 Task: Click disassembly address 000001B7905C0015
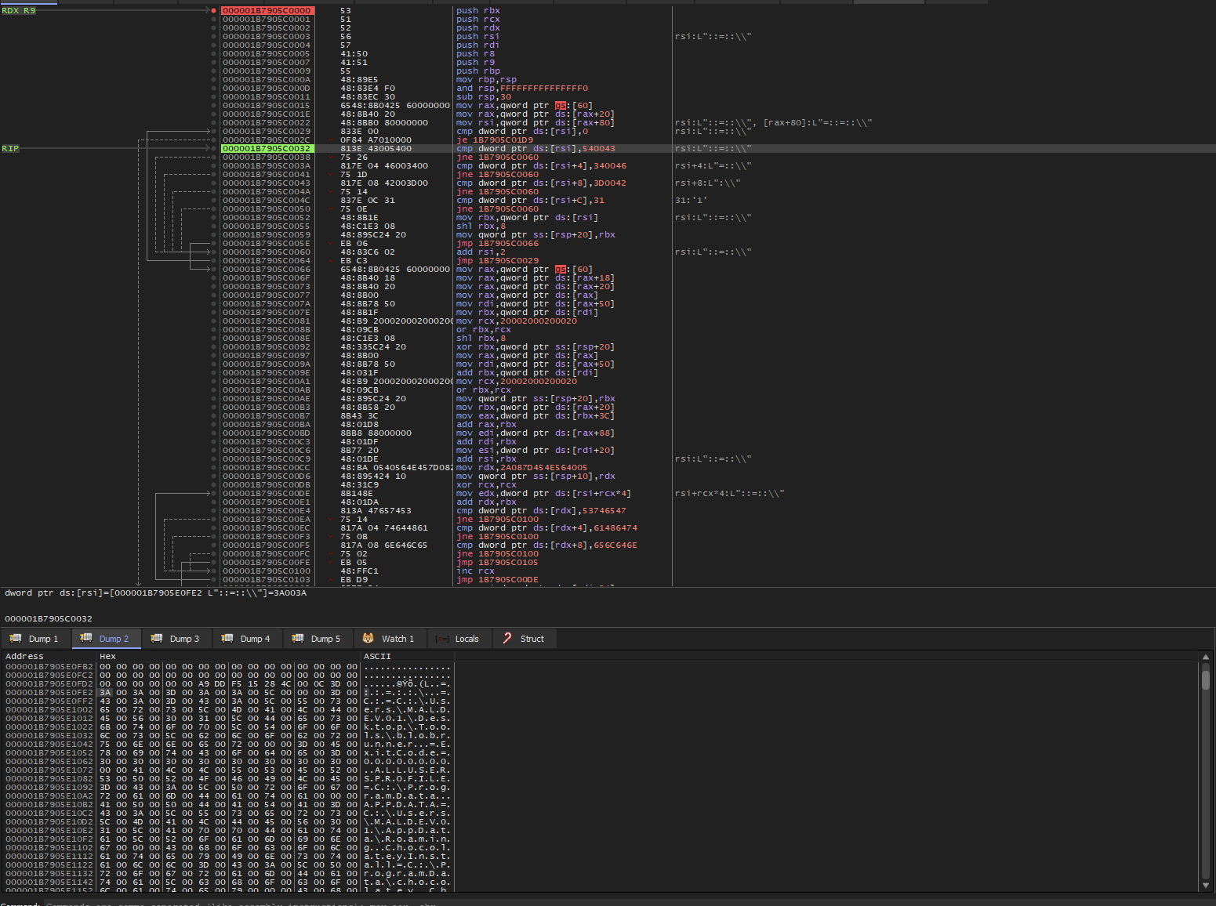pos(267,105)
